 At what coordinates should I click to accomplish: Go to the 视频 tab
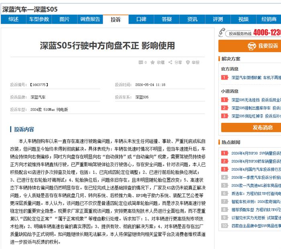click(243, 19)
